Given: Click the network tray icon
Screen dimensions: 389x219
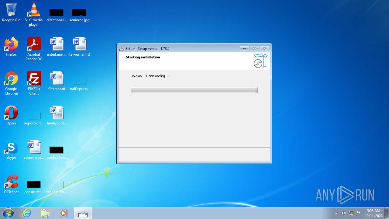Looking at the screenshot, I should 351,213.
